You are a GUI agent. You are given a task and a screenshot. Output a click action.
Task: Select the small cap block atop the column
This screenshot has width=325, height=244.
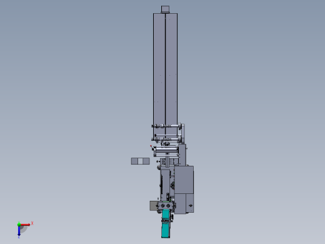[x=165, y=9]
